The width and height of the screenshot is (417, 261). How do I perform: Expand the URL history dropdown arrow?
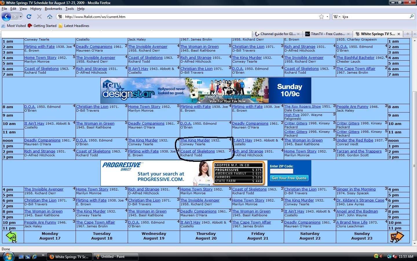point(327,17)
